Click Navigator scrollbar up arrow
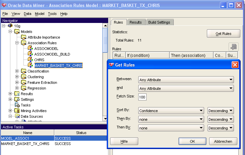245x155 pixels. [x=105, y=26]
